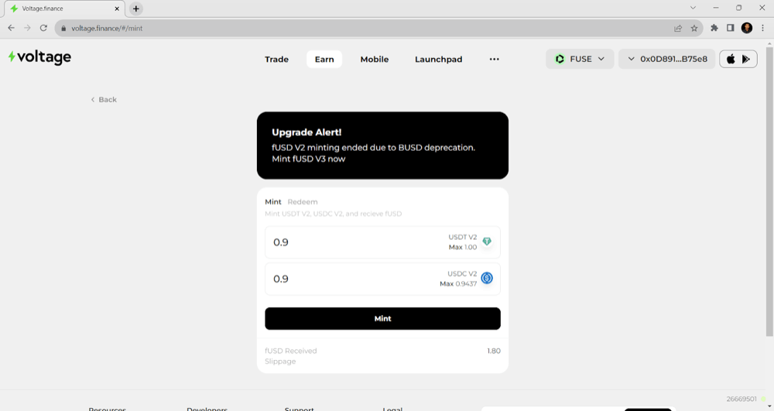Click the USDT V2 token icon
Image resolution: width=774 pixels, height=411 pixels.
(487, 241)
